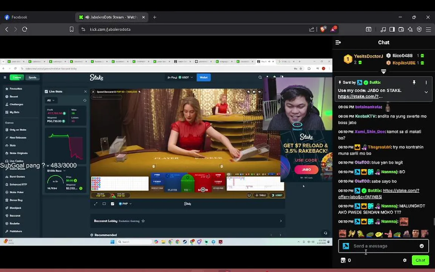The height and width of the screenshot is (272, 435).
Task: Close the Live Stats panel with X
Action: (x=85, y=91)
